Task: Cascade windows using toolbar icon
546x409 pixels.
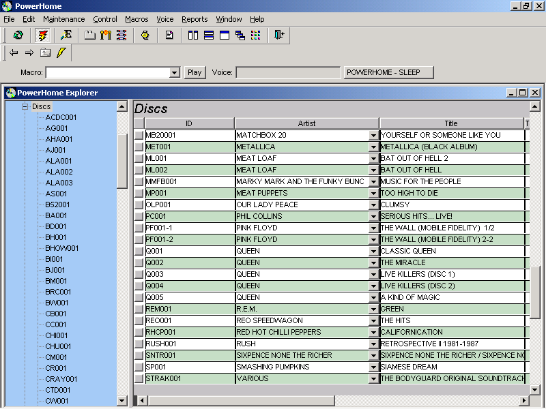Action: [240, 35]
